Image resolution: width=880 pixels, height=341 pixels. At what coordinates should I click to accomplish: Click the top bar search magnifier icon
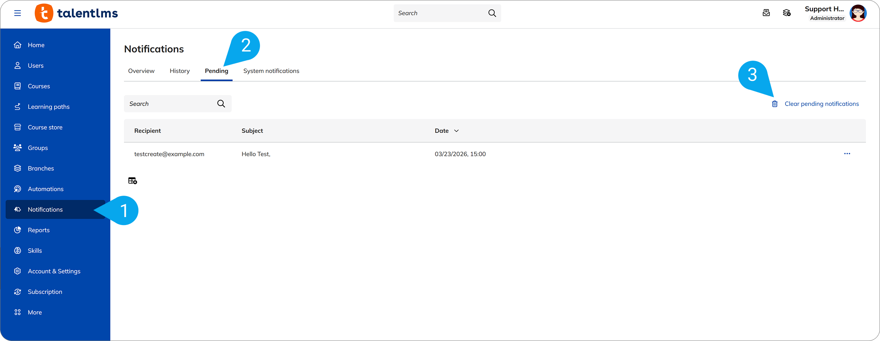click(x=492, y=13)
